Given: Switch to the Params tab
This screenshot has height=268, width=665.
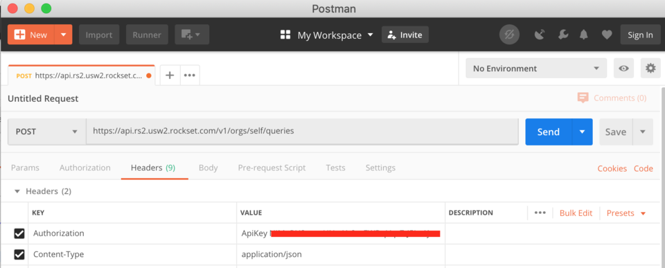Looking at the screenshot, I should click(x=25, y=168).
